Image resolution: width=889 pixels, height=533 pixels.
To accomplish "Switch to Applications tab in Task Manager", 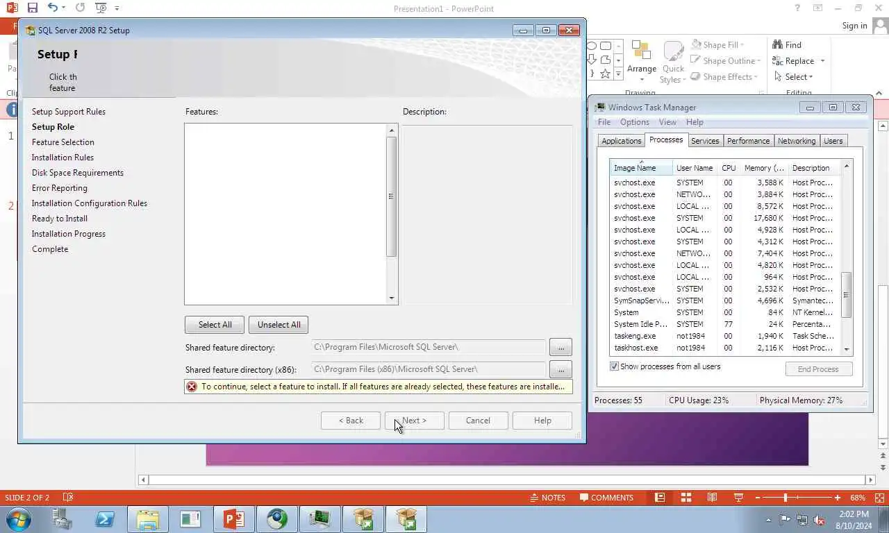I will point(622,141).
